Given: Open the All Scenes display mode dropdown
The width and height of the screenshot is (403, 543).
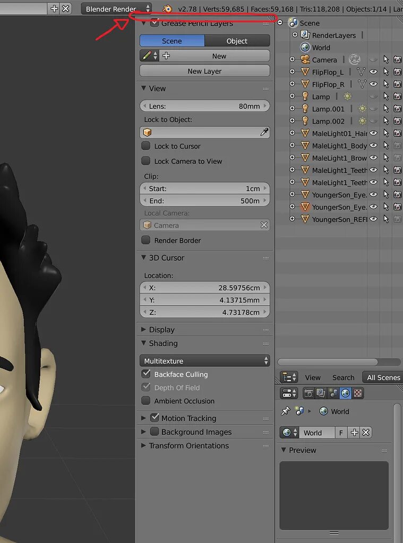Looking at the screenshot, I should pyautogui.click(x=383, y=377).
